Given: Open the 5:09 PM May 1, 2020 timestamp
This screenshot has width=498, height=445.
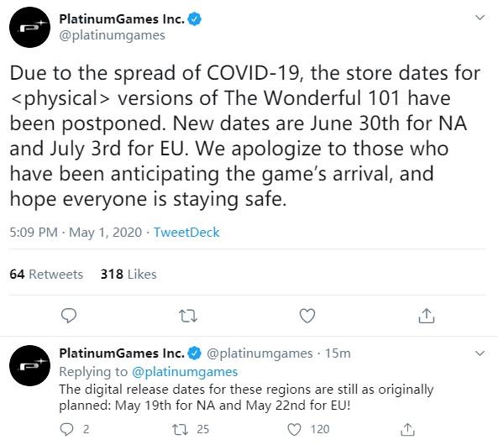Looking at the screenshot, I should click(x=76, y=233).
